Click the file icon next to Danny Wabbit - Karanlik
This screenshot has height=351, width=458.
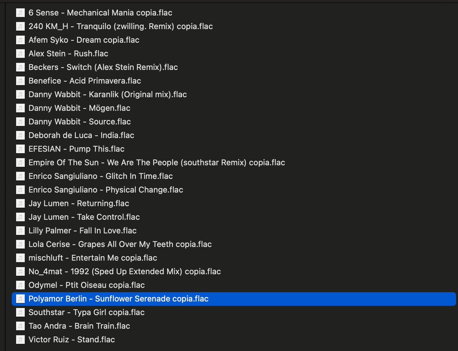[20, 94]
